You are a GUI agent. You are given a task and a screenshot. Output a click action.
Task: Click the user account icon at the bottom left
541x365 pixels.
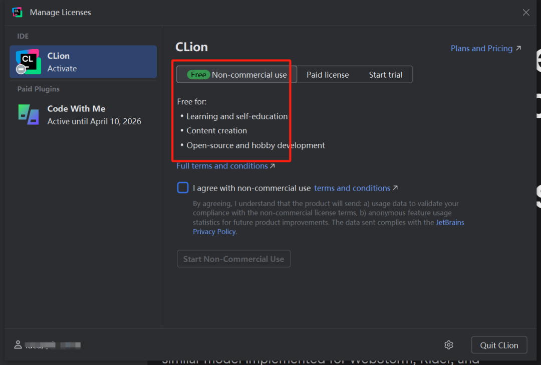point(18,344)
